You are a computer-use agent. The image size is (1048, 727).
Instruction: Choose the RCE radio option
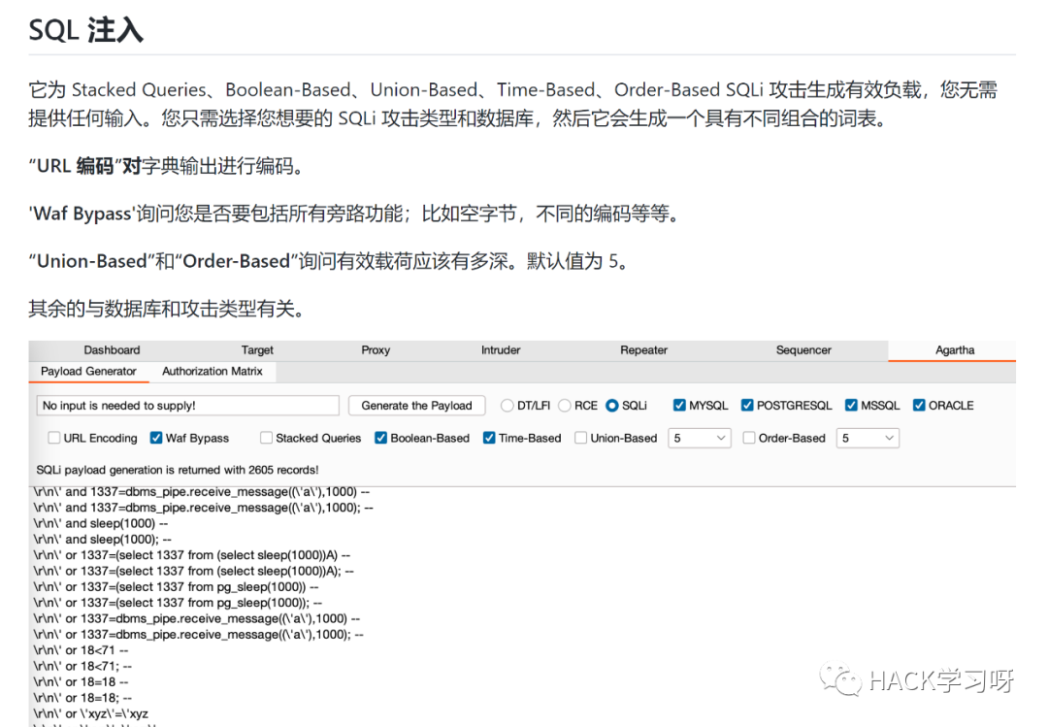(565, 406)
